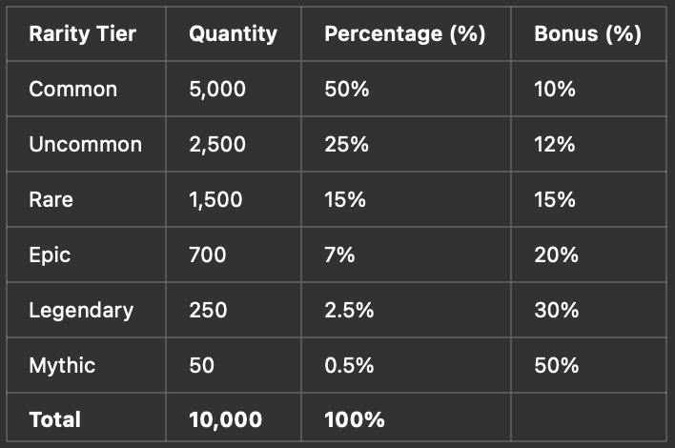
Task: Click the 2,500 quantity cell
Action: click(217, 145)
